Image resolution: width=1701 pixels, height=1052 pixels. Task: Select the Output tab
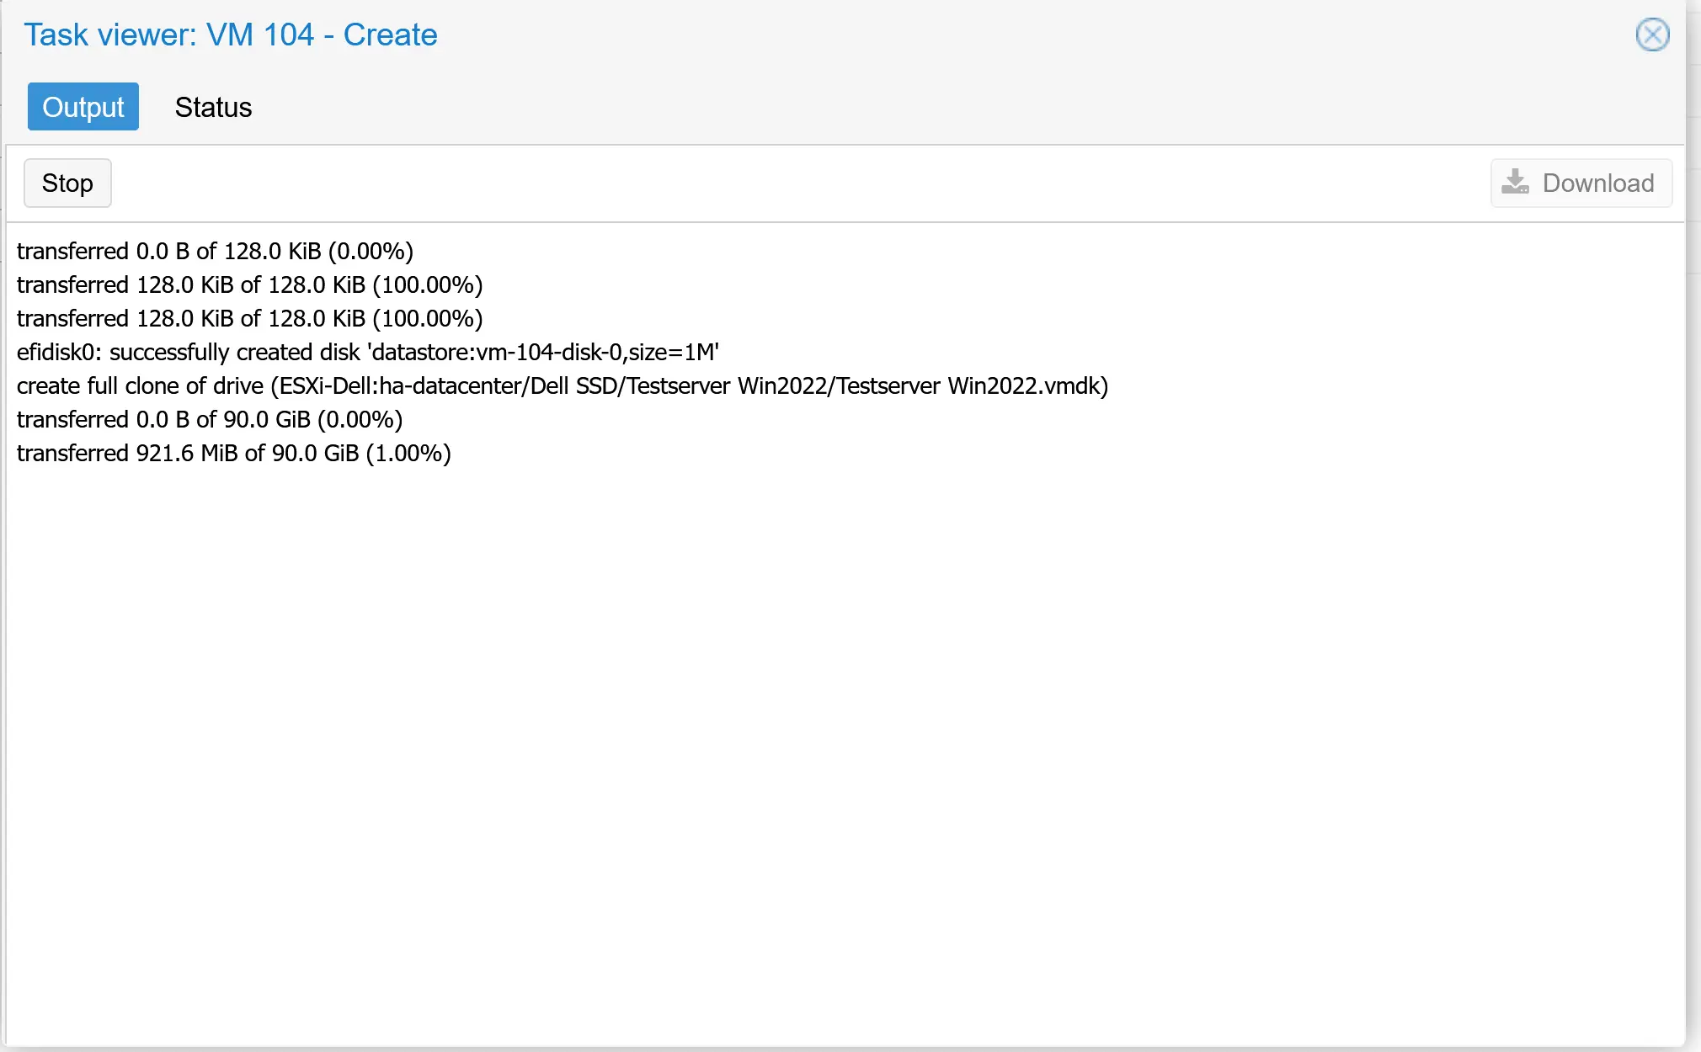(x=83, y=107)
